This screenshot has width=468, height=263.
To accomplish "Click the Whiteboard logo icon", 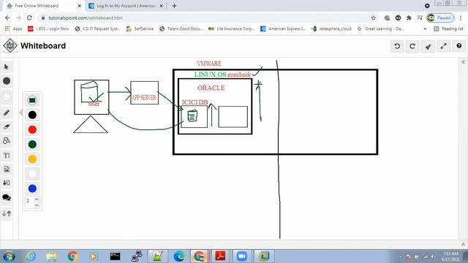I will 10,46.
